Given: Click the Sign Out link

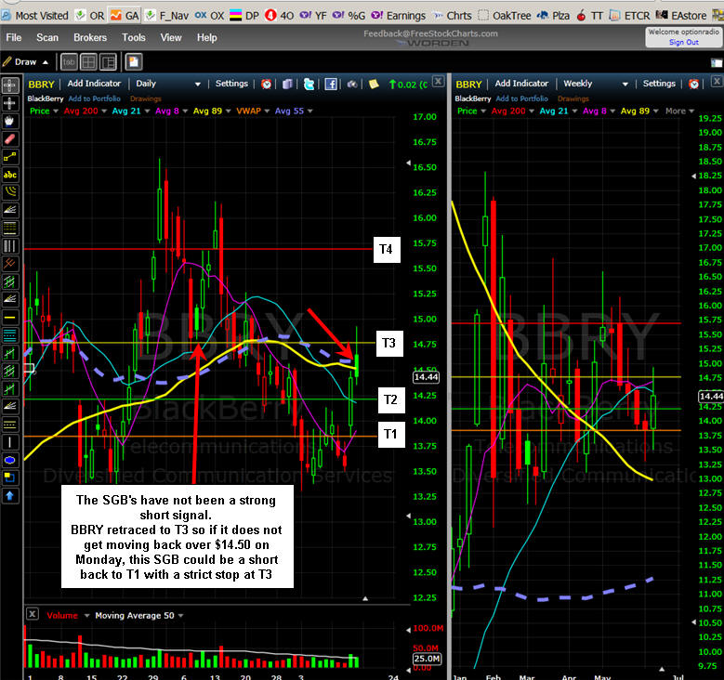Looking at the screenshot, I should 683,42.
